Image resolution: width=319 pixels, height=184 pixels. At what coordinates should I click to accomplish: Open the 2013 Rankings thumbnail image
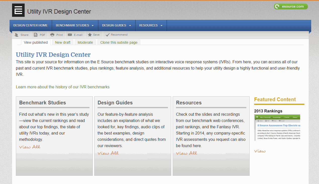277,128
